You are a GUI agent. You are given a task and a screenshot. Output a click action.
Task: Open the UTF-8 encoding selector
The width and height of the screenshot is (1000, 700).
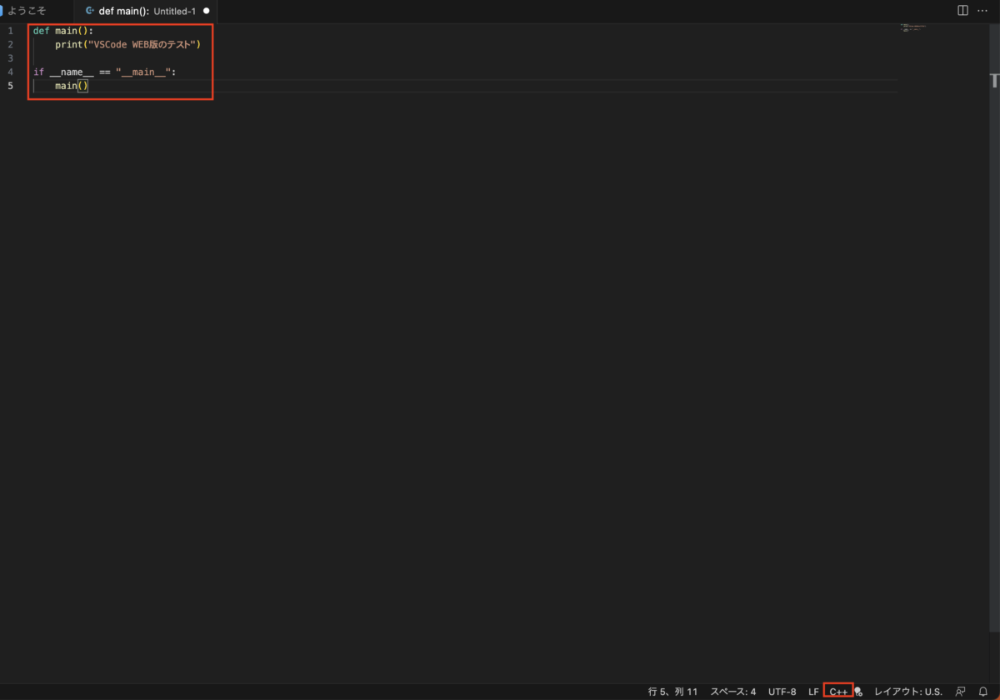782,691
